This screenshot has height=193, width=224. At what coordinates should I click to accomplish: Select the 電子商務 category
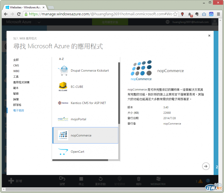pos(18,110)
